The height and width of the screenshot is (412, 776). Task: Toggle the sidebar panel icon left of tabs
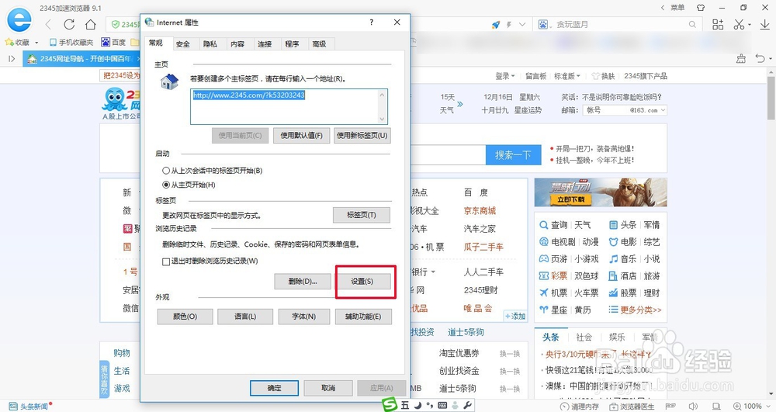tap(11, 59)
